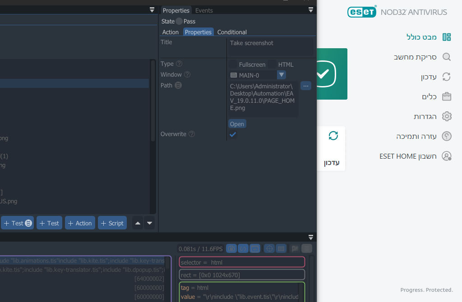Viewport: 462px width, 302px height.
Task: Open ESET Settings gear icon
Action: tap(446, 116)
